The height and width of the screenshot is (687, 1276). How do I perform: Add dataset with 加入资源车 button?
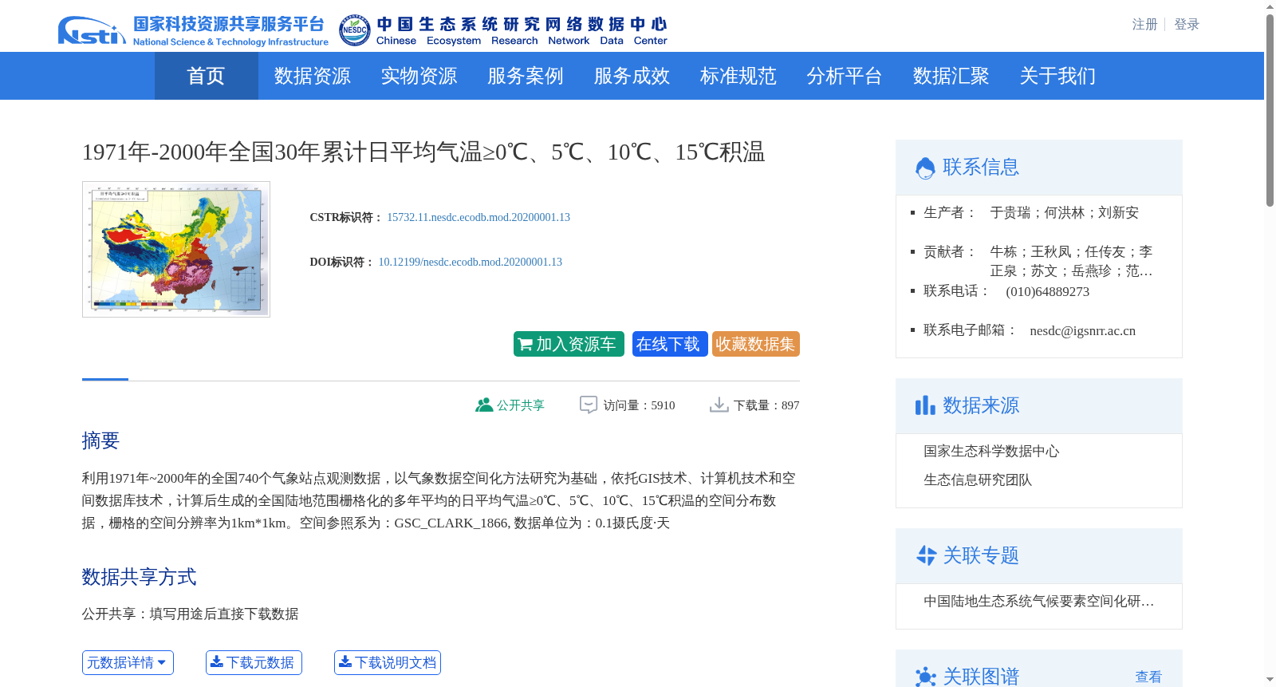(569, 344)
